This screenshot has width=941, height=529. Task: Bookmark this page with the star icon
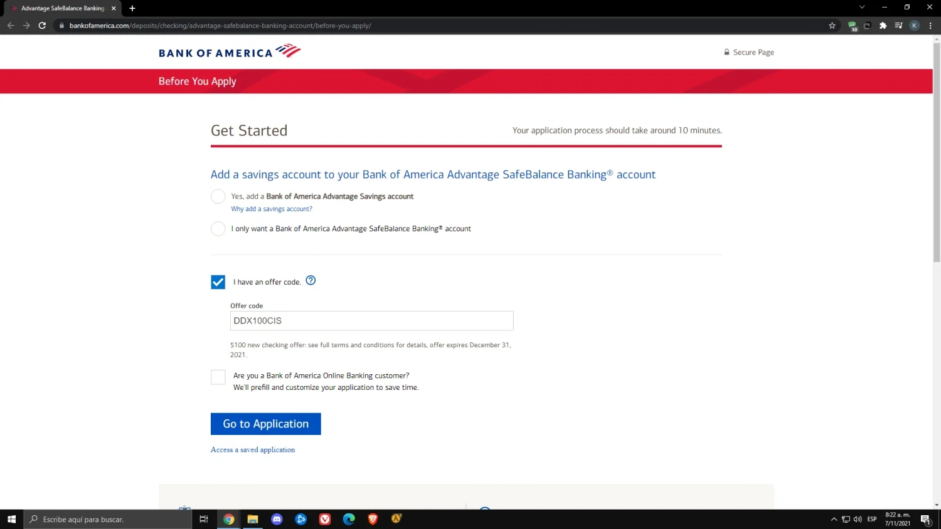[x=832, y=26]
